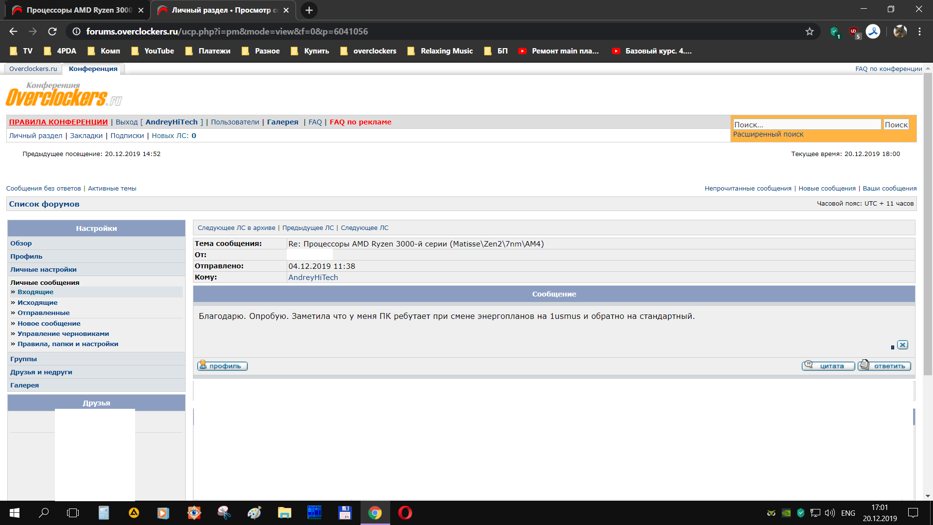Open File Explorer from the taskbar
Viewport: 933px width, 525px height.
click(284, 513)
